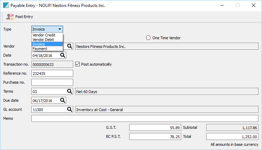
Task: Click the empty Purchase no. field
Action: (52, 82)
